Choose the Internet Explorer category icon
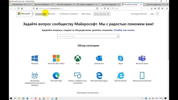Screen dimensions: 178x100 (120, 76)
